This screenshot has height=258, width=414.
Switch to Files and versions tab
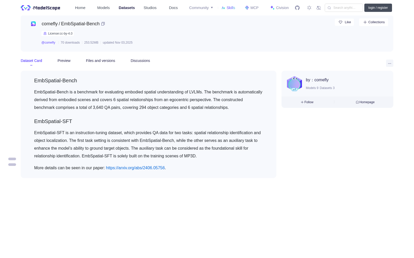tap(100, 61)
